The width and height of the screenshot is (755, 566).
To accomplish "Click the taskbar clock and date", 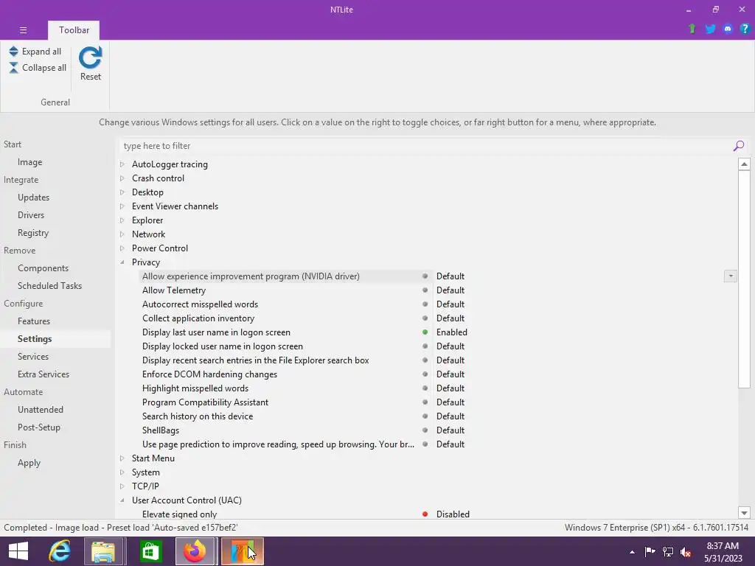I will [x=723, y=552].
